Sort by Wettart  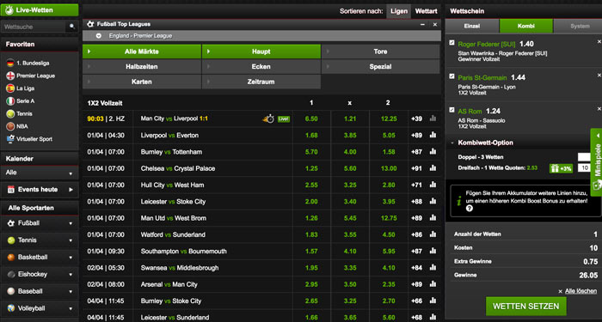tap(427, 11)
